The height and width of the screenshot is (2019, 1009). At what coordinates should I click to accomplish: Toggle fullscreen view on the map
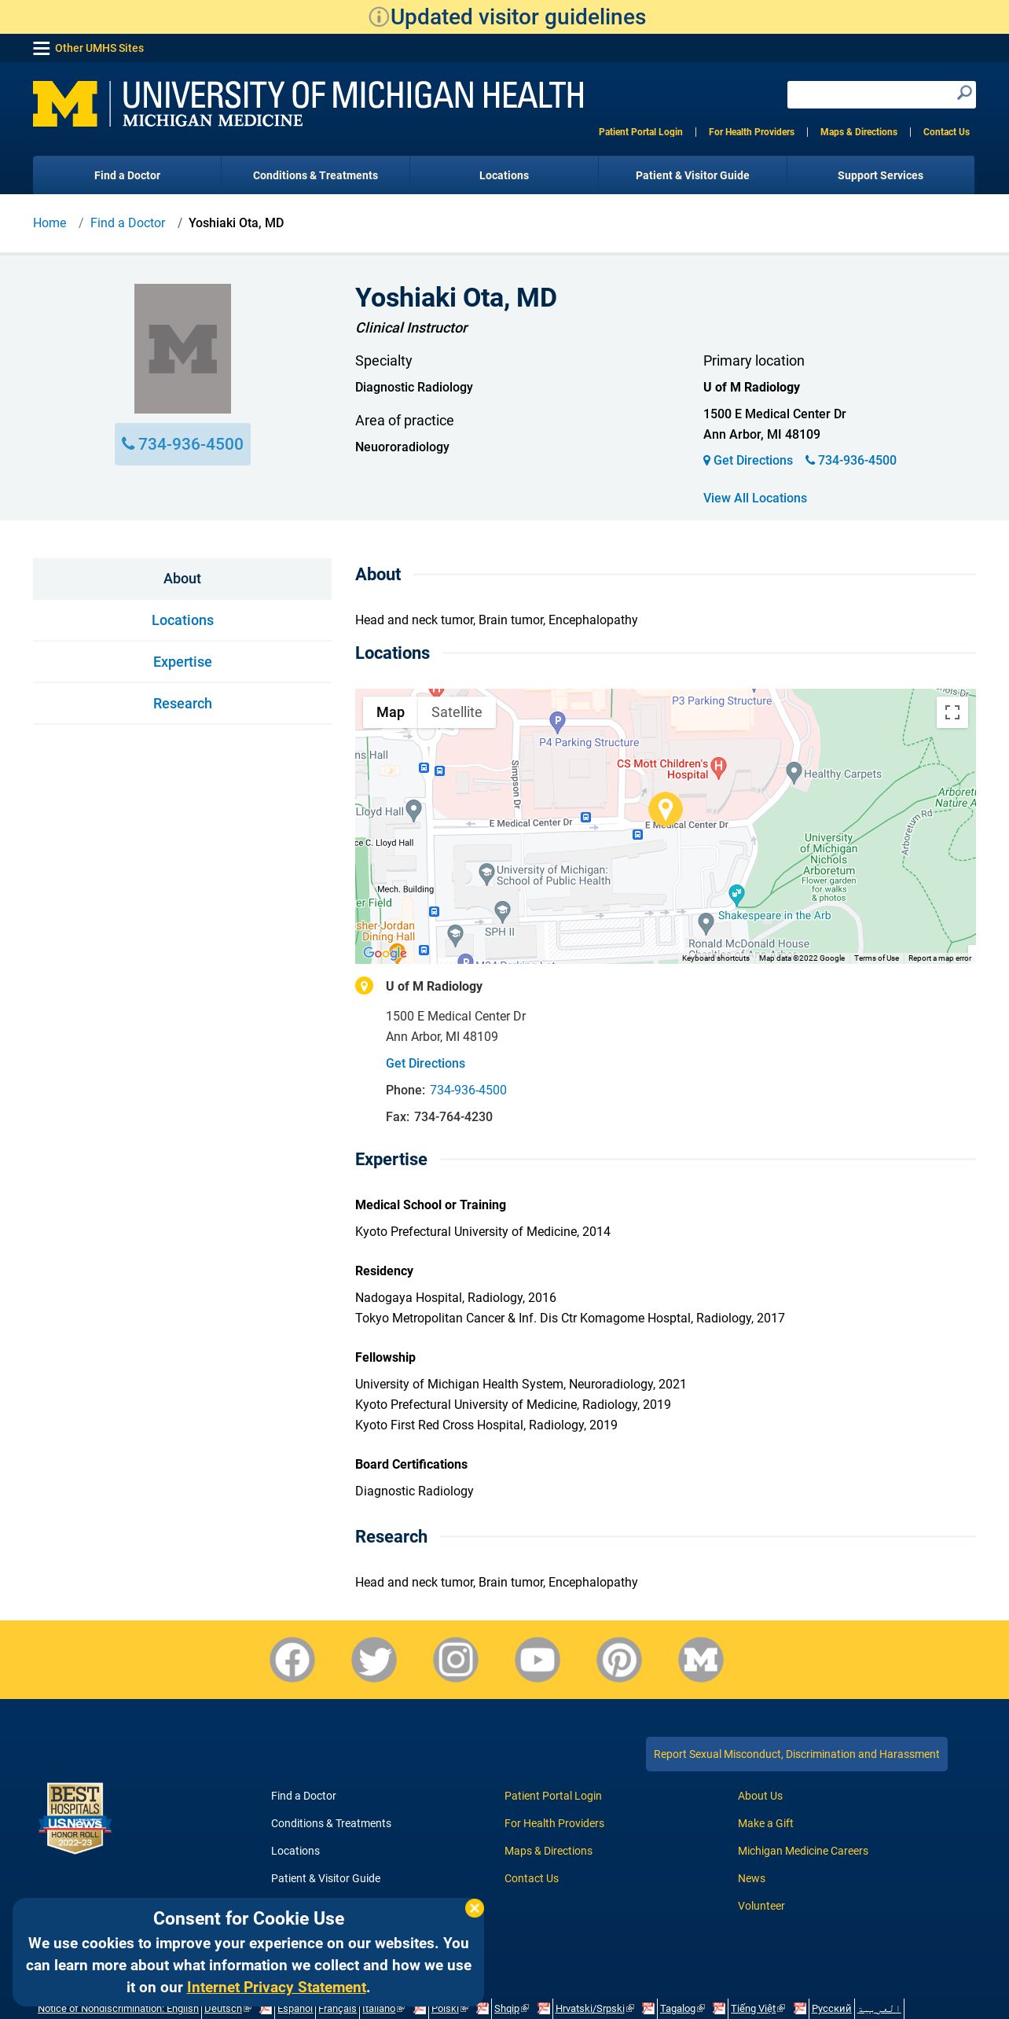click(952, 712)
